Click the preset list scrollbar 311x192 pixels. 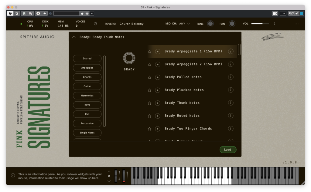pyautogui.click(x=239, y=49)
